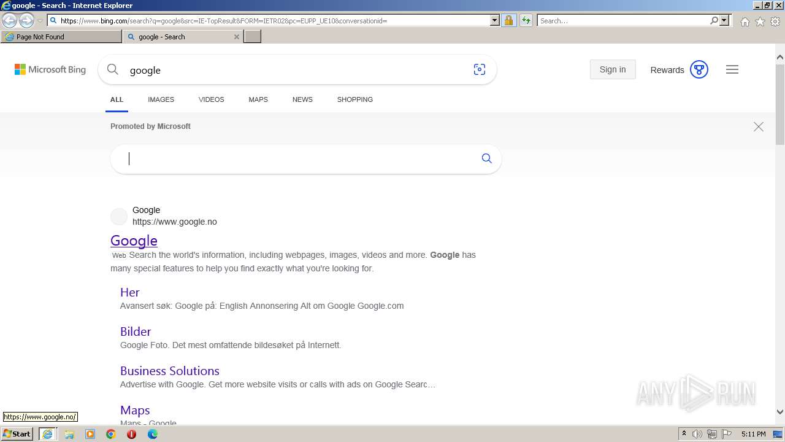Open the Windows Start menu
Screen dimensions: 785x442
click(x=17, y=433)
